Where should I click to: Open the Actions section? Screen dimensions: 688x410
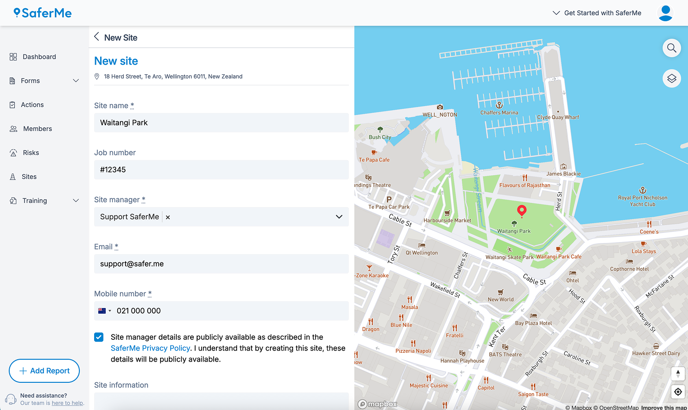pos(32,105)
